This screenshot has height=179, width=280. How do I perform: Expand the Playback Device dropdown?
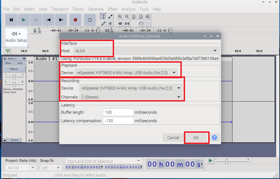point(126,73)
